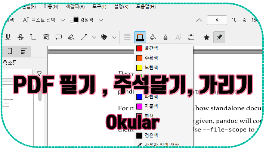Choose 빨간색 red from color list

click(163, 48)
